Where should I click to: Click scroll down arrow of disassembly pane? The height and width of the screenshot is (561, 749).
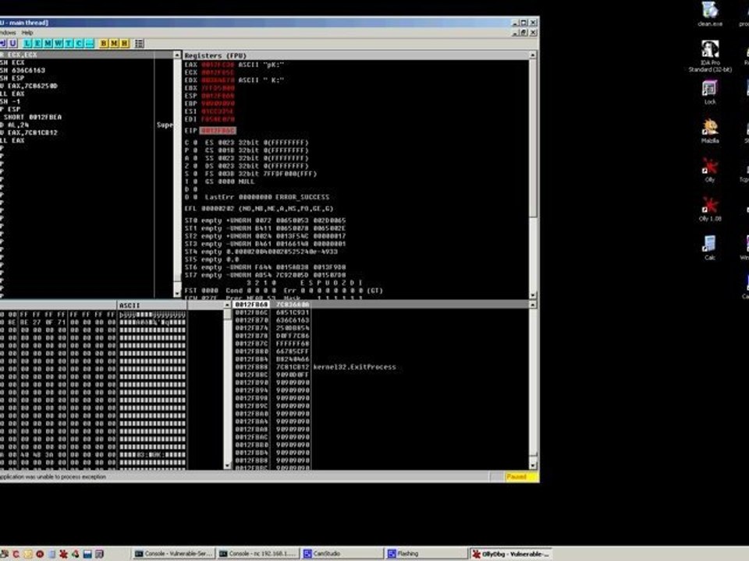tap(177, 294)
